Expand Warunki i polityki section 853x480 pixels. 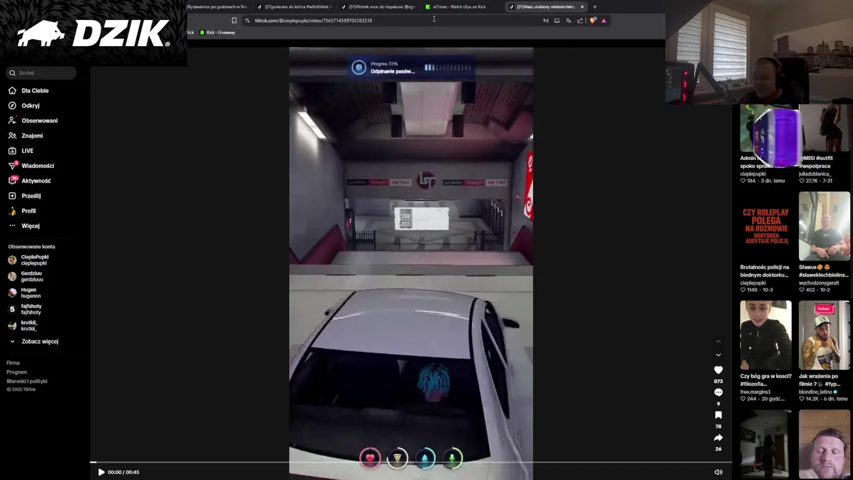click(27, 381)
